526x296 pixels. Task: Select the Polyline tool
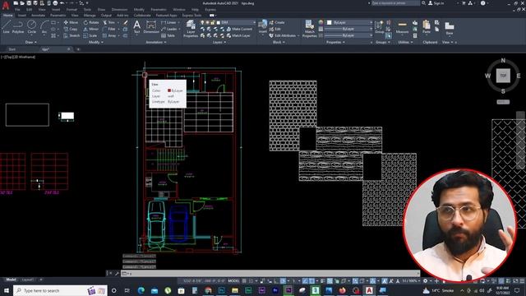click(18, 26)
